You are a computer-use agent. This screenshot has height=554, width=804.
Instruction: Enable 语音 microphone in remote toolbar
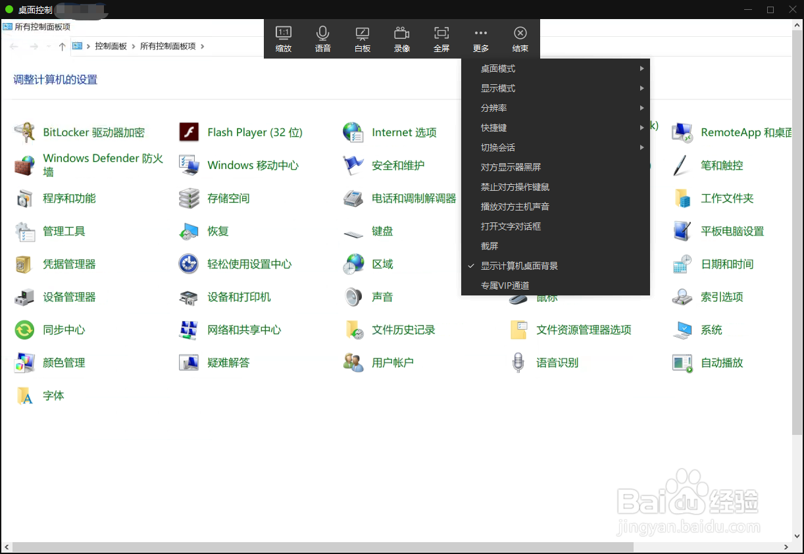(x=323, y=33)
